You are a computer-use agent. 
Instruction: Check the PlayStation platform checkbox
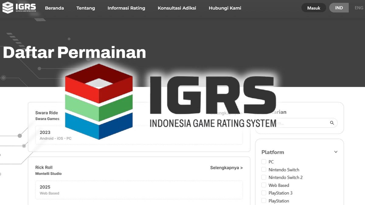263,201
